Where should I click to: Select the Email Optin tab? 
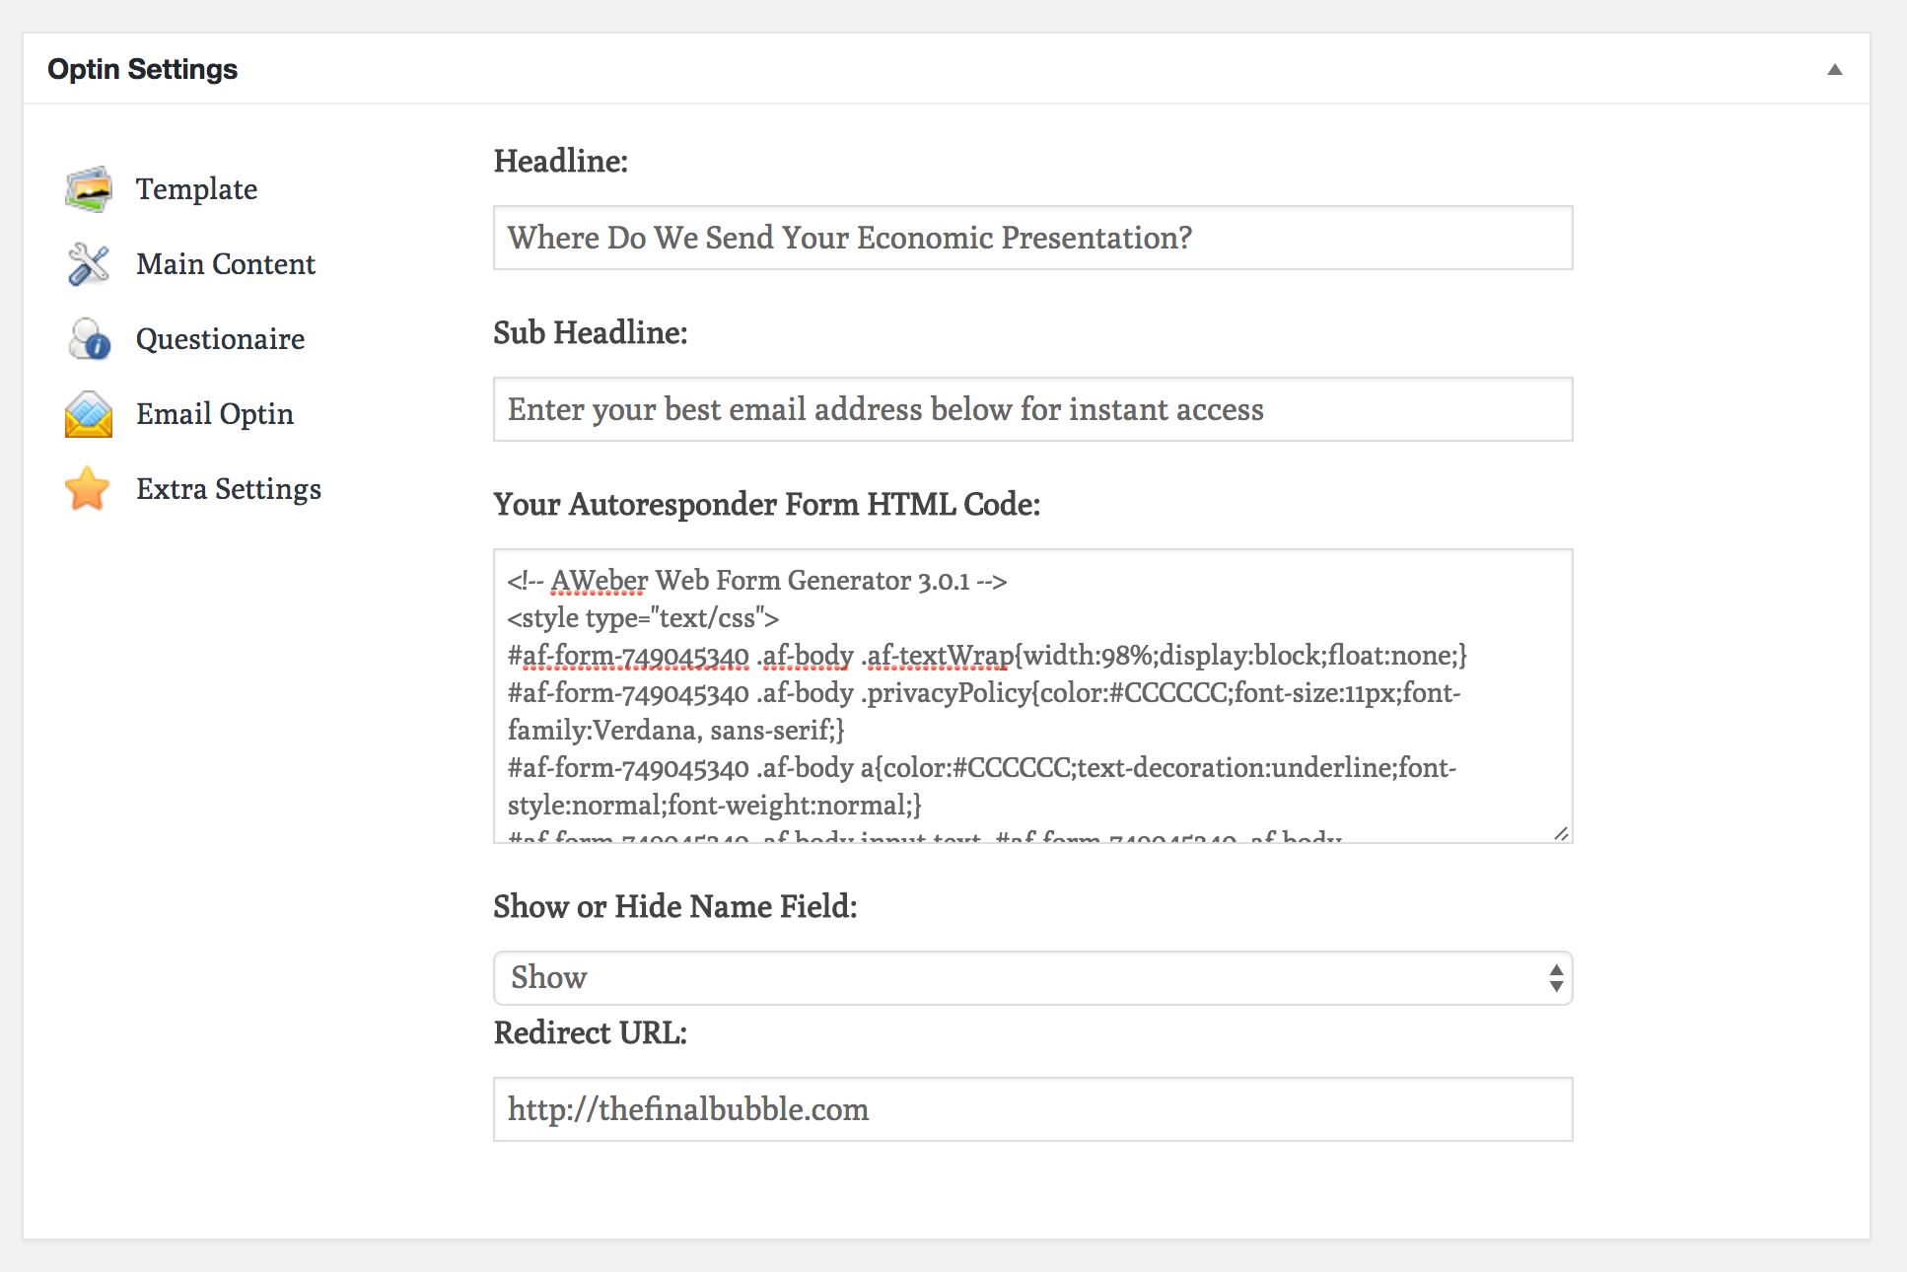(215, 414)
